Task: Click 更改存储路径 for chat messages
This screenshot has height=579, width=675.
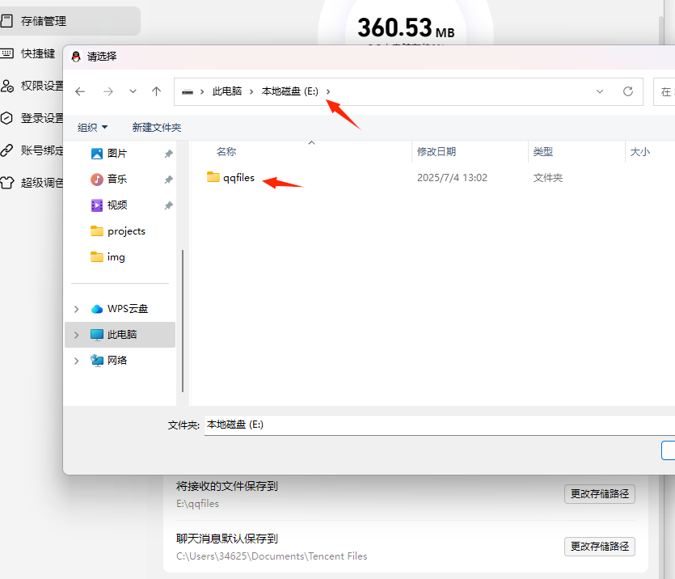Action: point(599,545)
